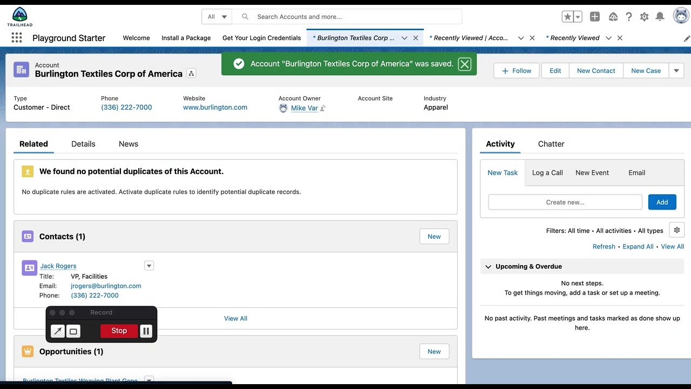Click the Edit account button
The image size is (691, 389).
tap(555, 71)
